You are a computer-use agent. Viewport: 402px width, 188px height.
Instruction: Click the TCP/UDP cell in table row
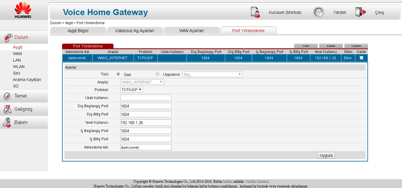click(145, 58)
